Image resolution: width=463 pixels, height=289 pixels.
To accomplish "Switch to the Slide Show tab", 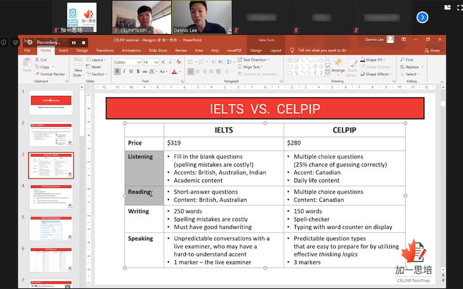I will click(158, 50).
